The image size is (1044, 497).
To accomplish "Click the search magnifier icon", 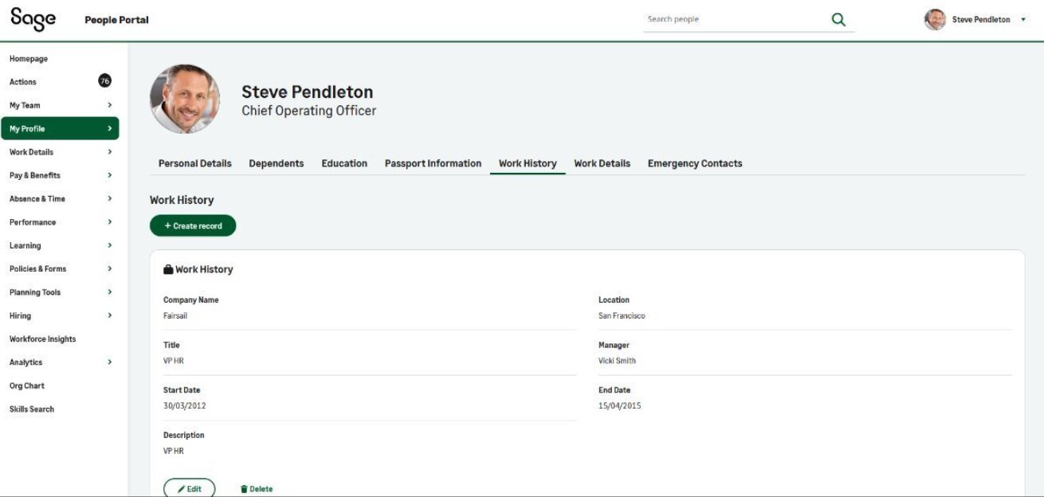I will [838, 20].
